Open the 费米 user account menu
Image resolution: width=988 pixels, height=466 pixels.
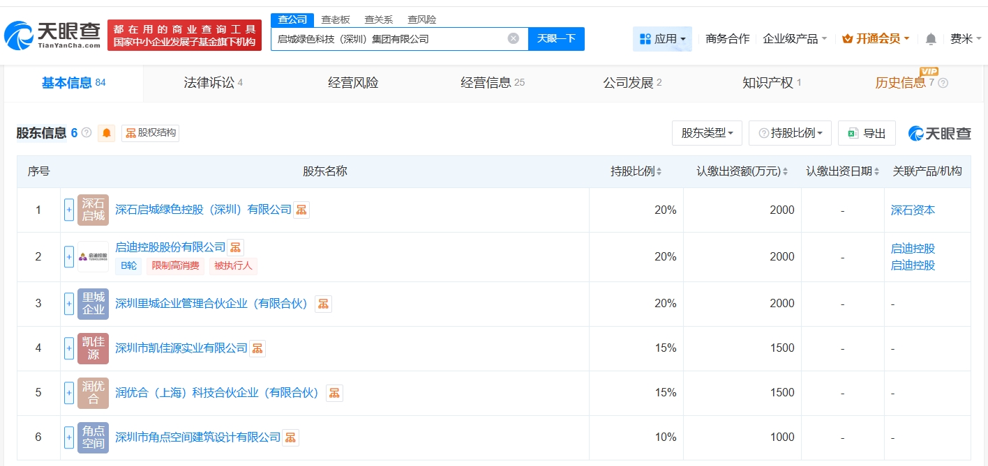[966, 39]
